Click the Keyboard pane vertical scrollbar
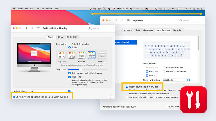The image size is (216, 121). click(x=198, y=43)
